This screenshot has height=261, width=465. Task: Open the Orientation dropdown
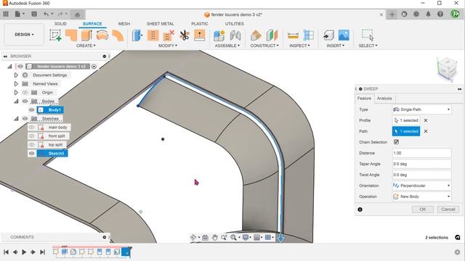(x=421, y=186)
